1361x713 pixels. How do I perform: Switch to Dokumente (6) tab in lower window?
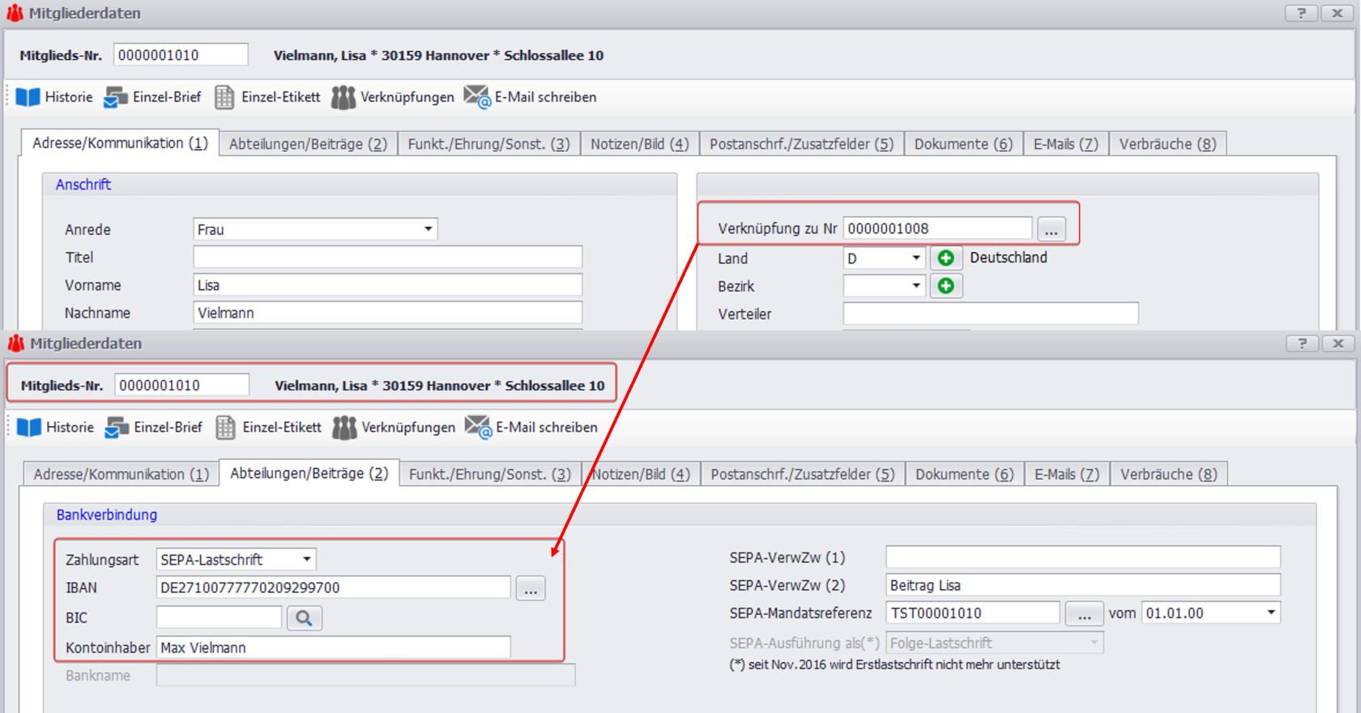pyautogui.click(x=964, y=474)
